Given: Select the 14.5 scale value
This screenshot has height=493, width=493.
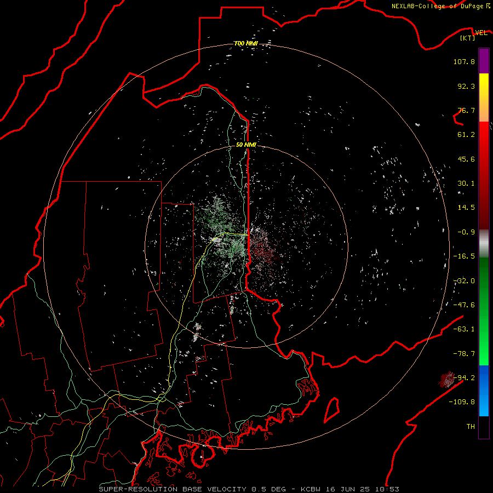Looking at the screenshot, I should coord(466,208).
